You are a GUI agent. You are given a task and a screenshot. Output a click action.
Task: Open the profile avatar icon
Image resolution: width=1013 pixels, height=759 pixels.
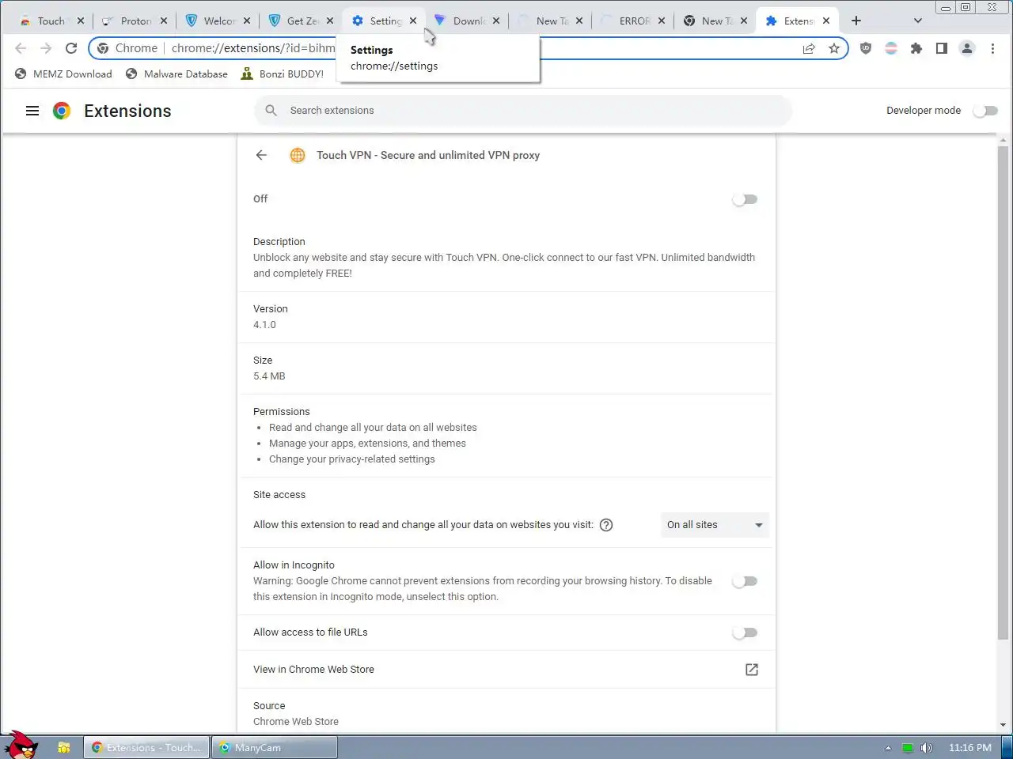(x=967, y=48)
